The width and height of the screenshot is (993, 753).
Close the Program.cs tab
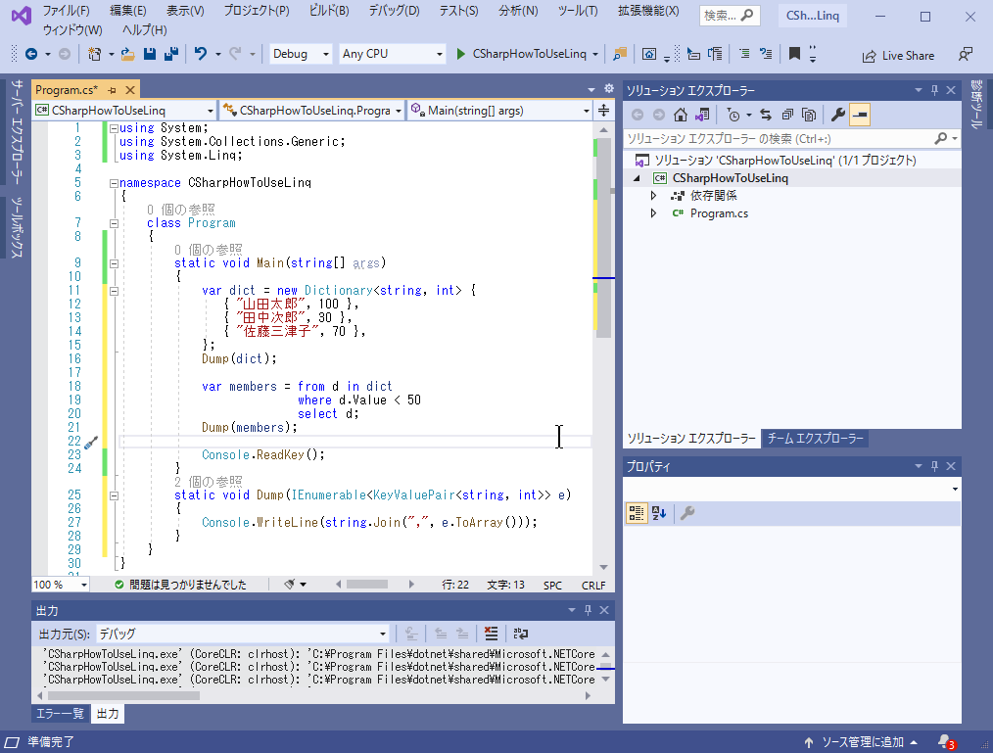point(130,90)
